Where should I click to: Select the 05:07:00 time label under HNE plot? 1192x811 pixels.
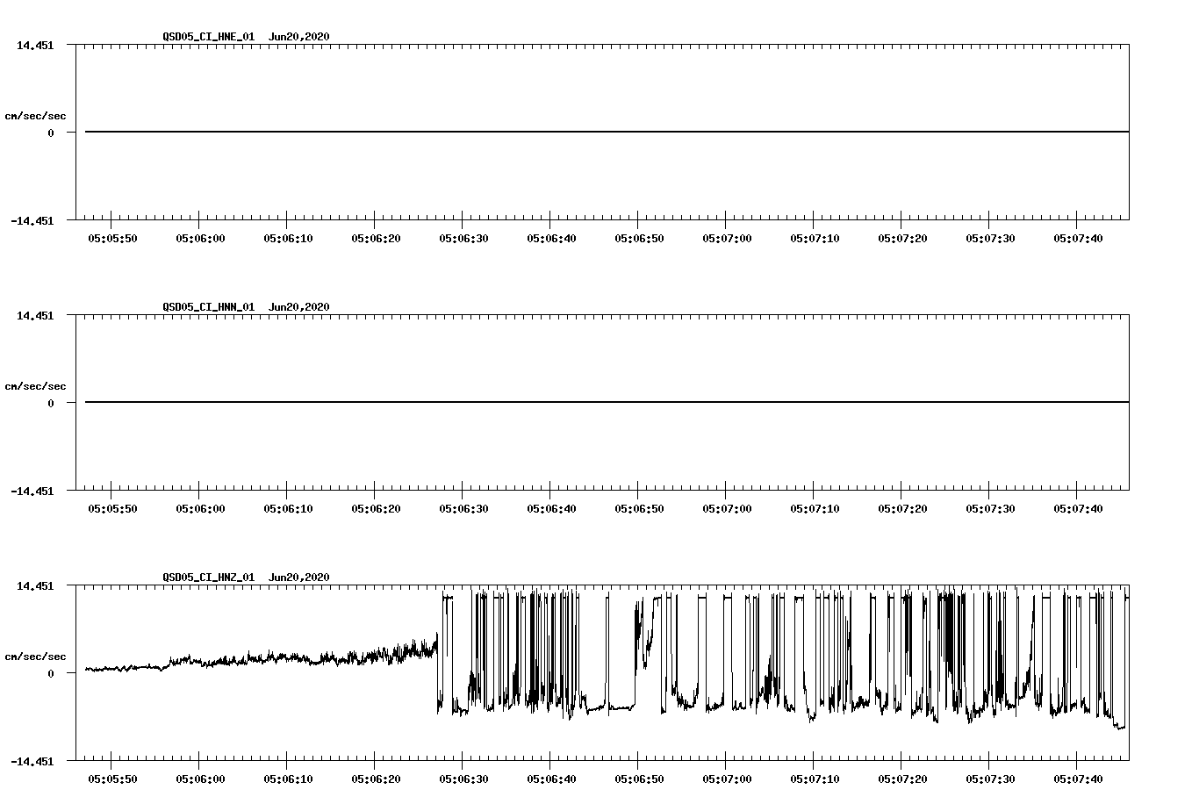tap(727, 239)
